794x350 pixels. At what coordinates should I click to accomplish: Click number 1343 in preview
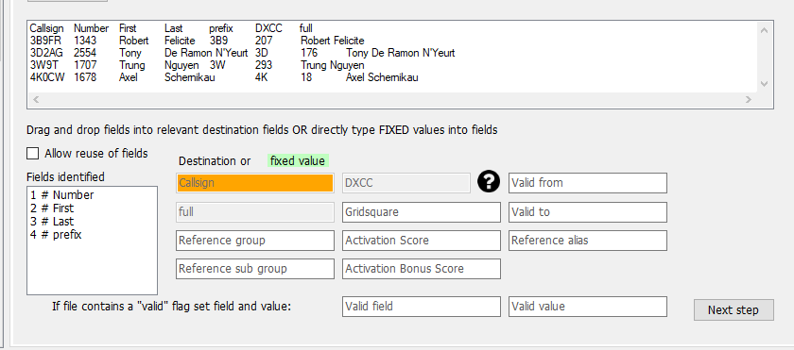(x=85, y=41)
